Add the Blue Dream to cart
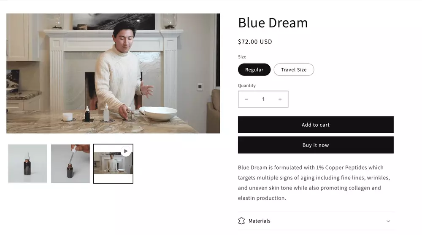This screenshot has height=235, width=422. coord(316,125)
